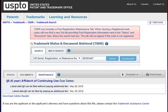Select the MAINTENANCE tab
Image resolution: width=168 pixels, height=112 pixels.
46,75
